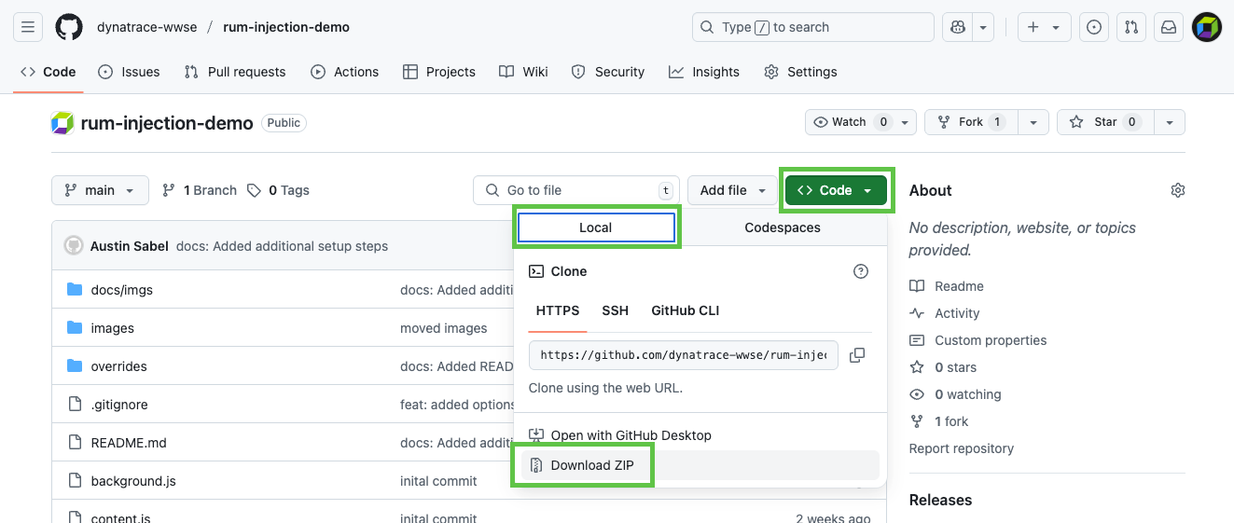Edit About details via gear icon
1234x523 pixels.
point(1178,190)
